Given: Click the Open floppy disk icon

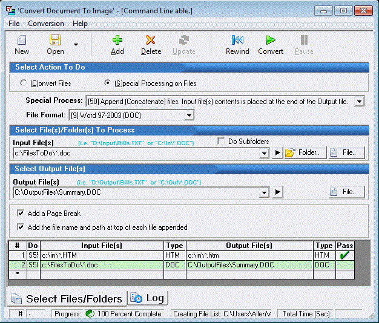Looking at the screenshot, I should [x=55, y=40].
